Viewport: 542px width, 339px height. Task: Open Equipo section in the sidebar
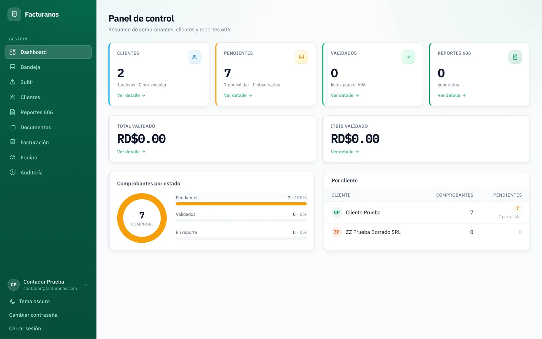pos(48,157)
